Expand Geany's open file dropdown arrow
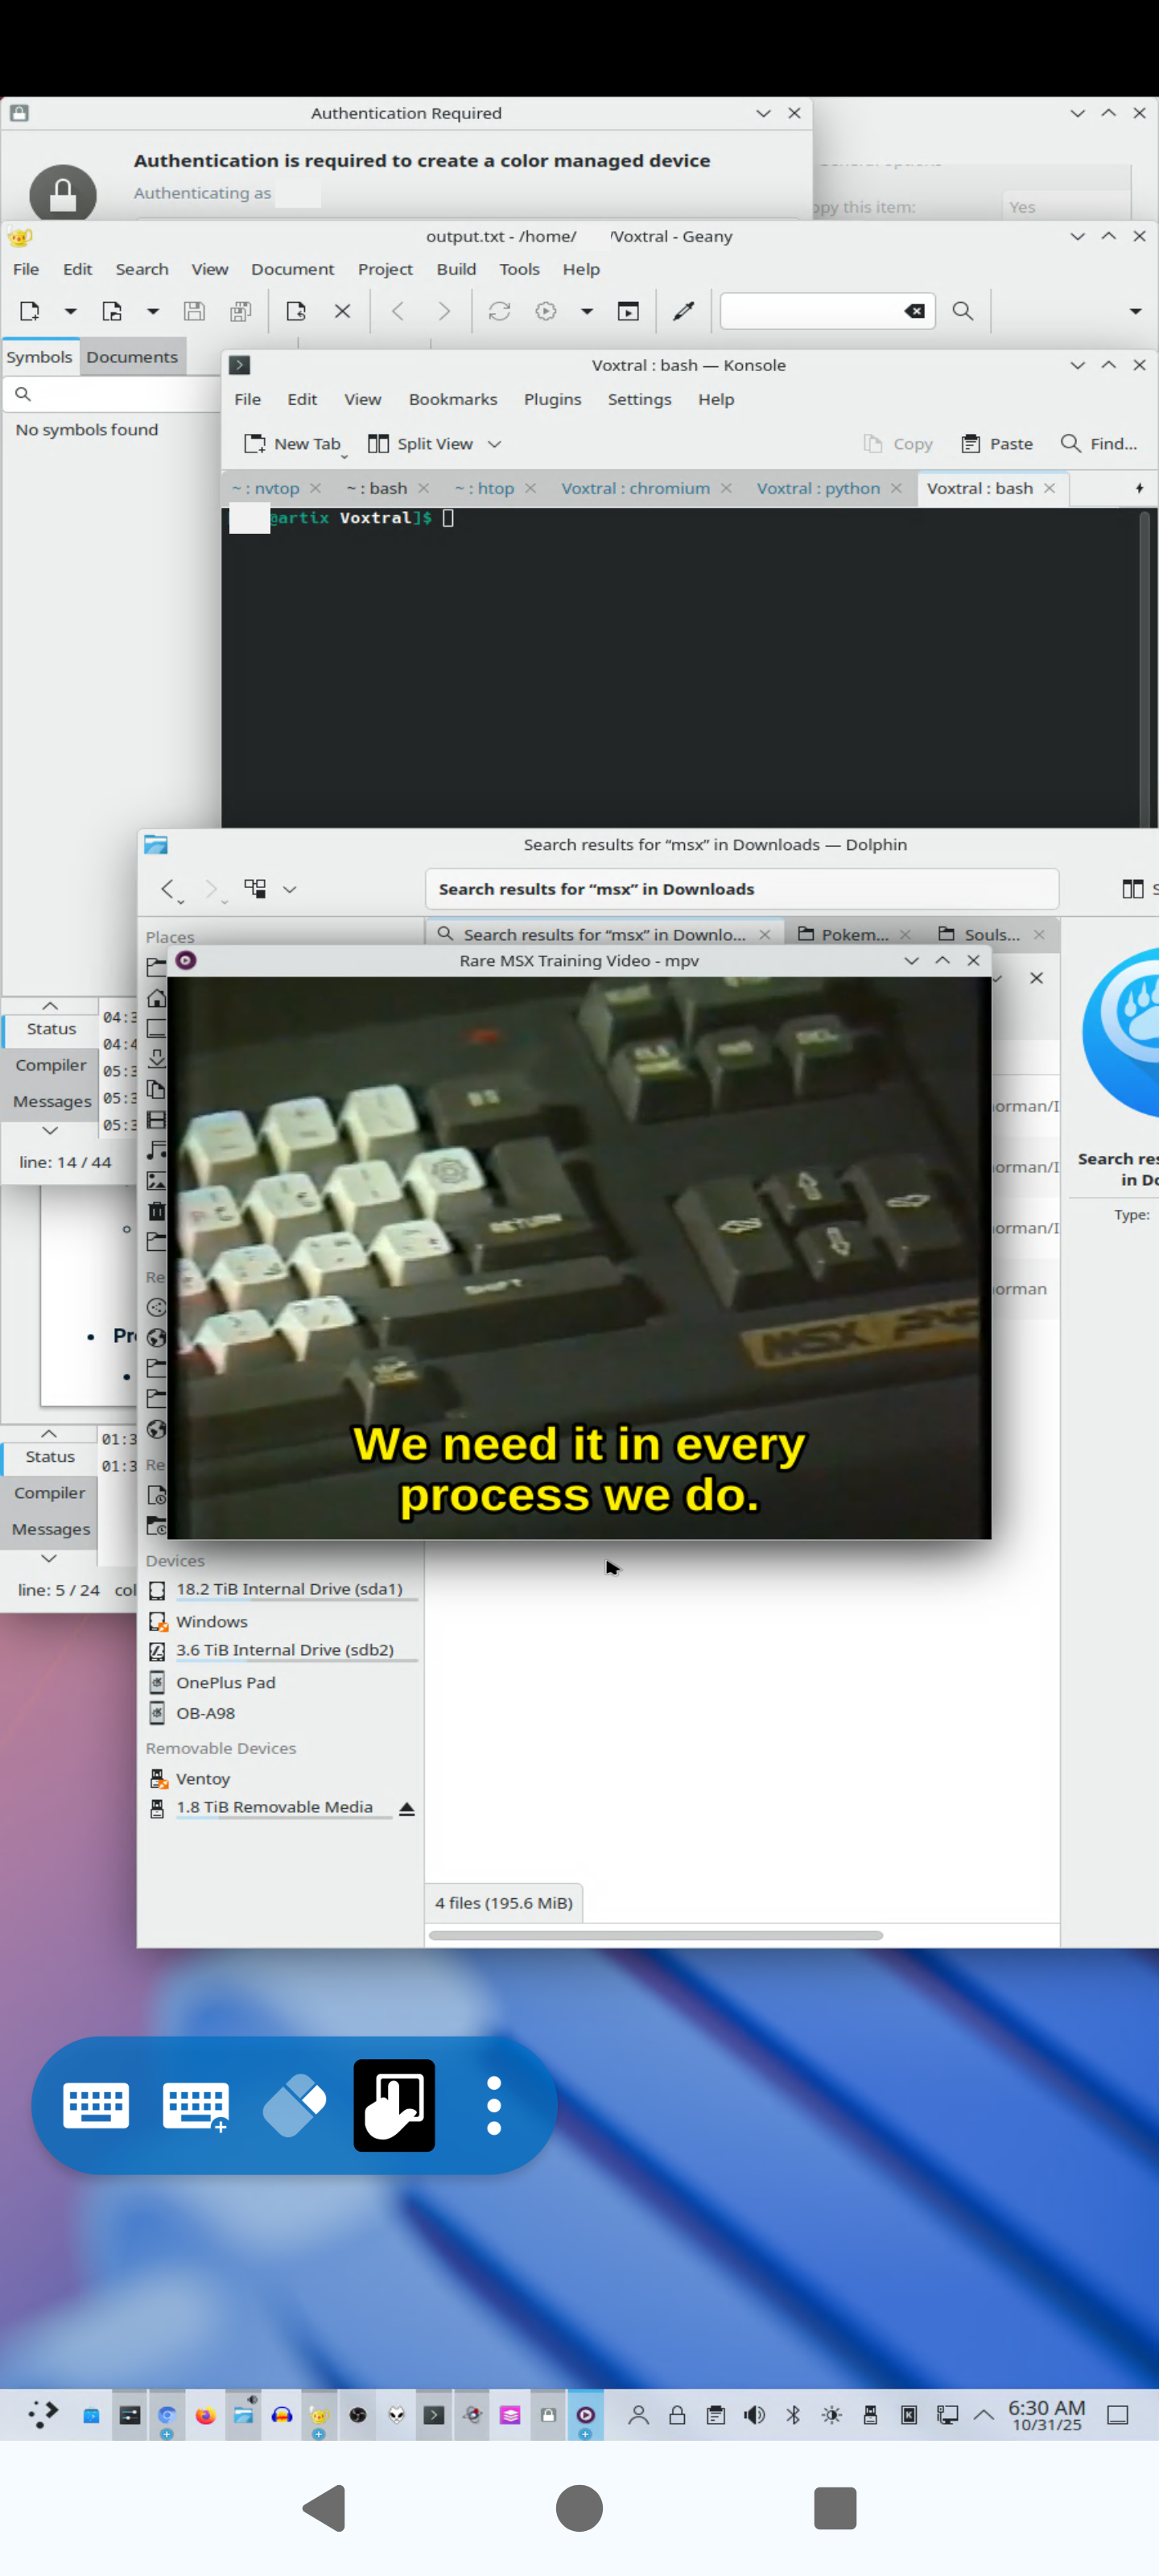The height and width of the screenshot is (2576, 1159). pos(153,312)
